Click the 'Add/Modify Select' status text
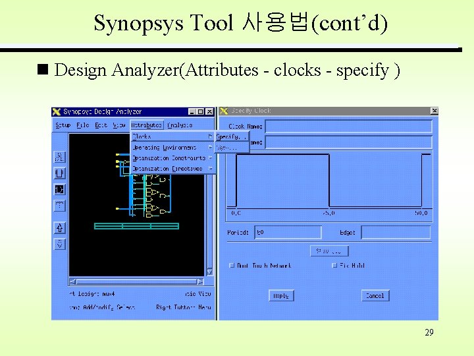The height and width of the screenshot is (356, 474). pos(109,307)
